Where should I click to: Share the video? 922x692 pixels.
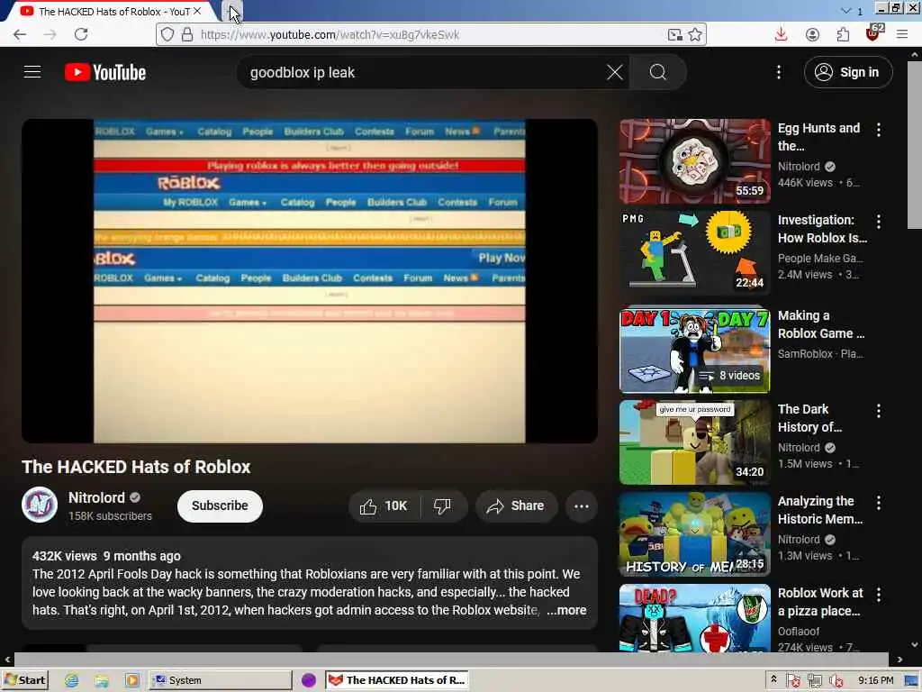pyautogui.click(x=516, y=506)
